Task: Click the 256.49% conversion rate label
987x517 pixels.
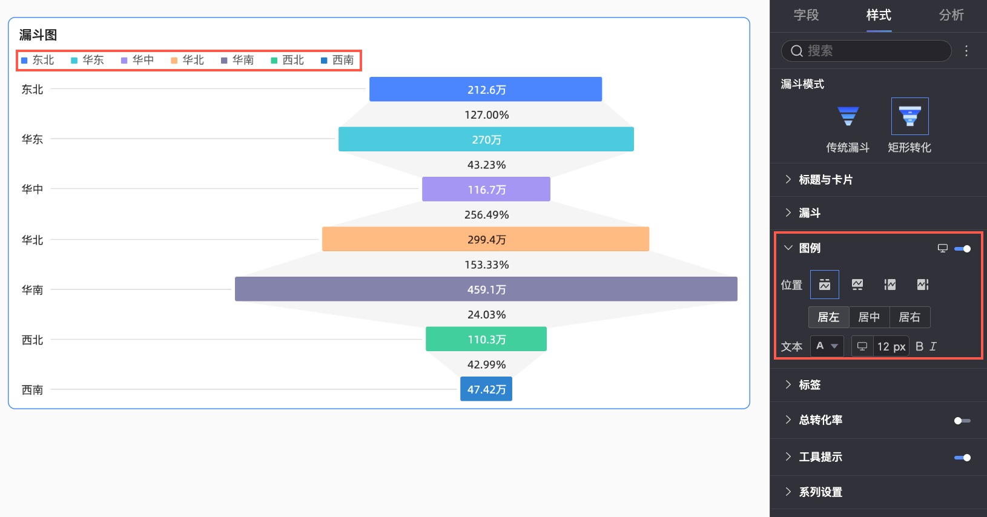Action: pos(487,215)
